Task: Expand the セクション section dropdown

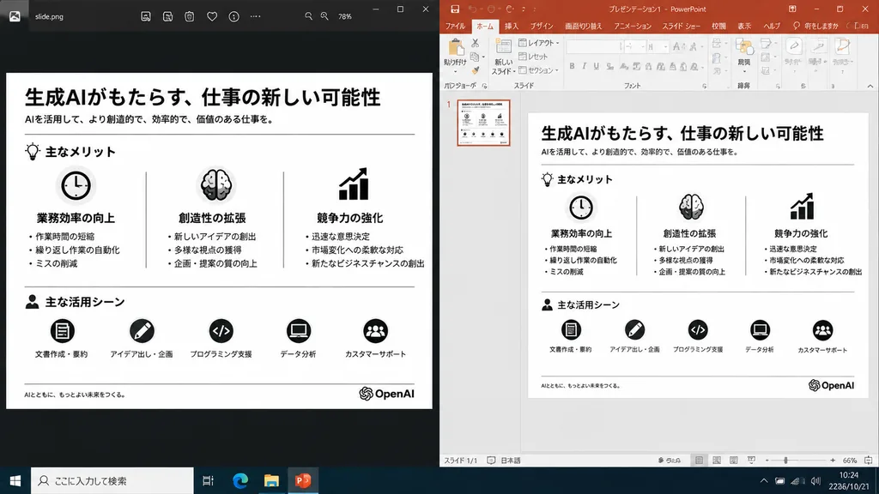Action: pyautogui.click(x=539, y=70)
